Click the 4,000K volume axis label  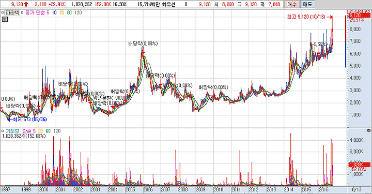tap(357, 140)
